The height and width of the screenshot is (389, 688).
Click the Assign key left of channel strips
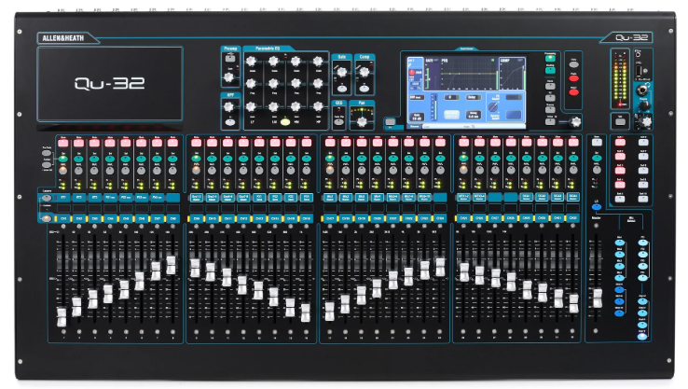pyautogui.click(x=47, y=164)
